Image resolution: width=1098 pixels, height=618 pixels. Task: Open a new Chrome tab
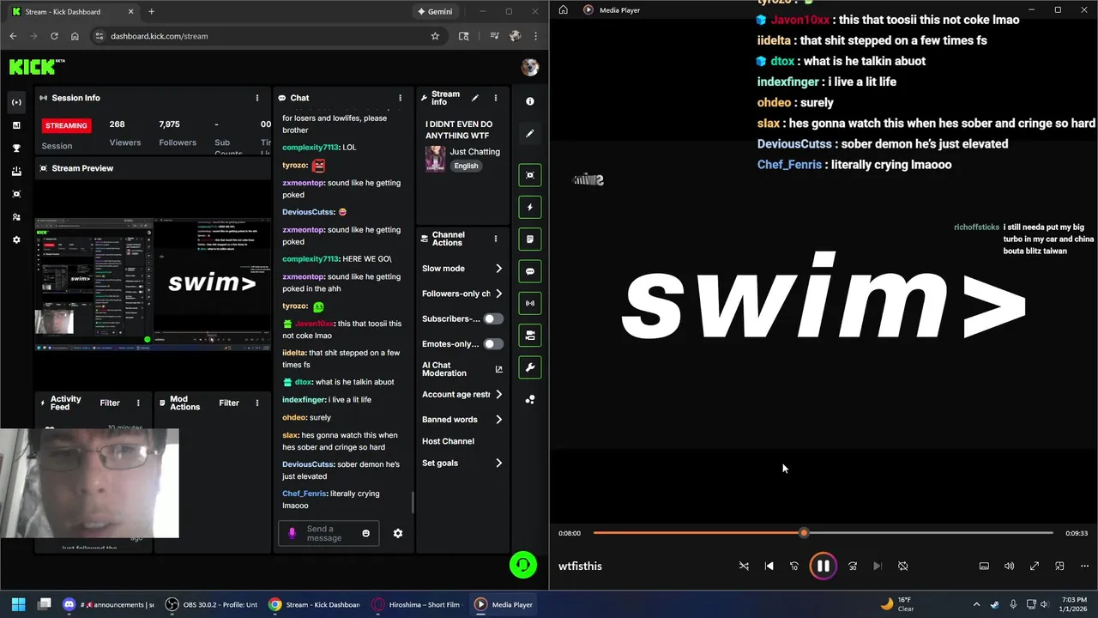pos(151,12)
